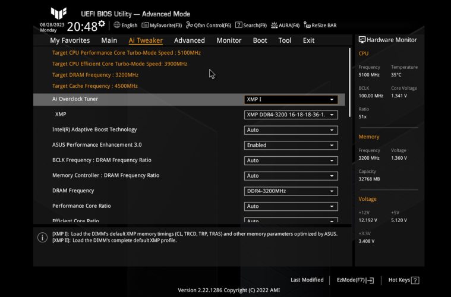Select Memory Controller : DRAM Frequency Ratio label
451x297 pixels.
coord(106,175)
